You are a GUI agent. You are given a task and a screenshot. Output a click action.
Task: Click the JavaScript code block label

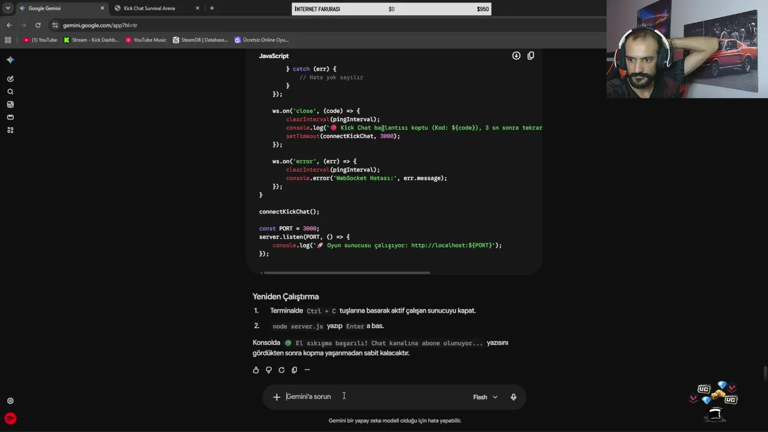(x=274, y=56)
